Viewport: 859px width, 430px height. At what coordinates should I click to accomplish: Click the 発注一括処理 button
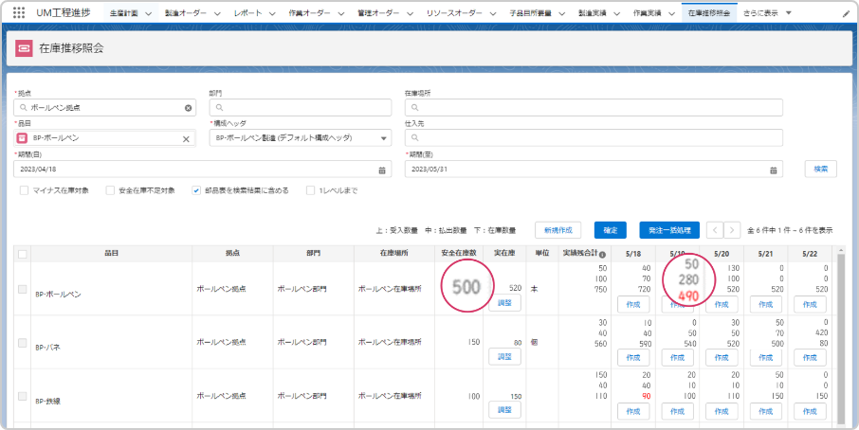(669, 230)
